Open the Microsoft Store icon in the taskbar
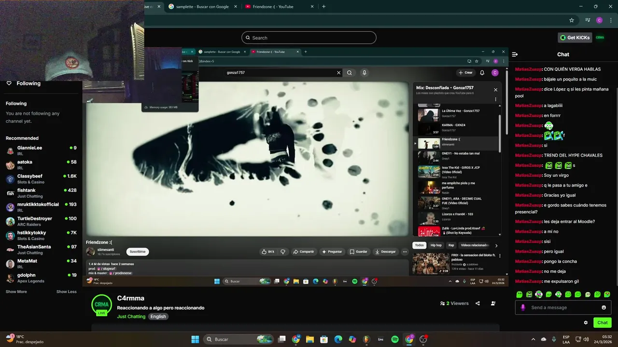618x347 pixels. pyautogui.click(x=324, y=339)
